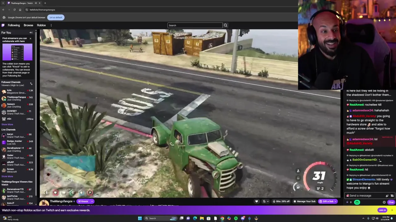Expand the chevron next to Knock
The height and width of the screenshot is (222, 396).
point(92,201)
